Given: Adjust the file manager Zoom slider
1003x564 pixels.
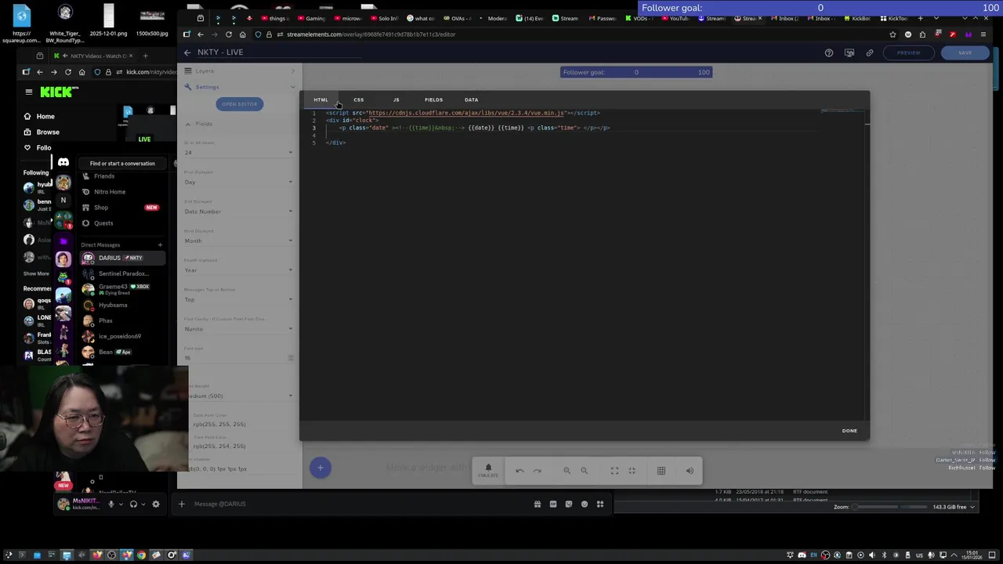Looking at the screenshot, I should (x=890, y=507).
